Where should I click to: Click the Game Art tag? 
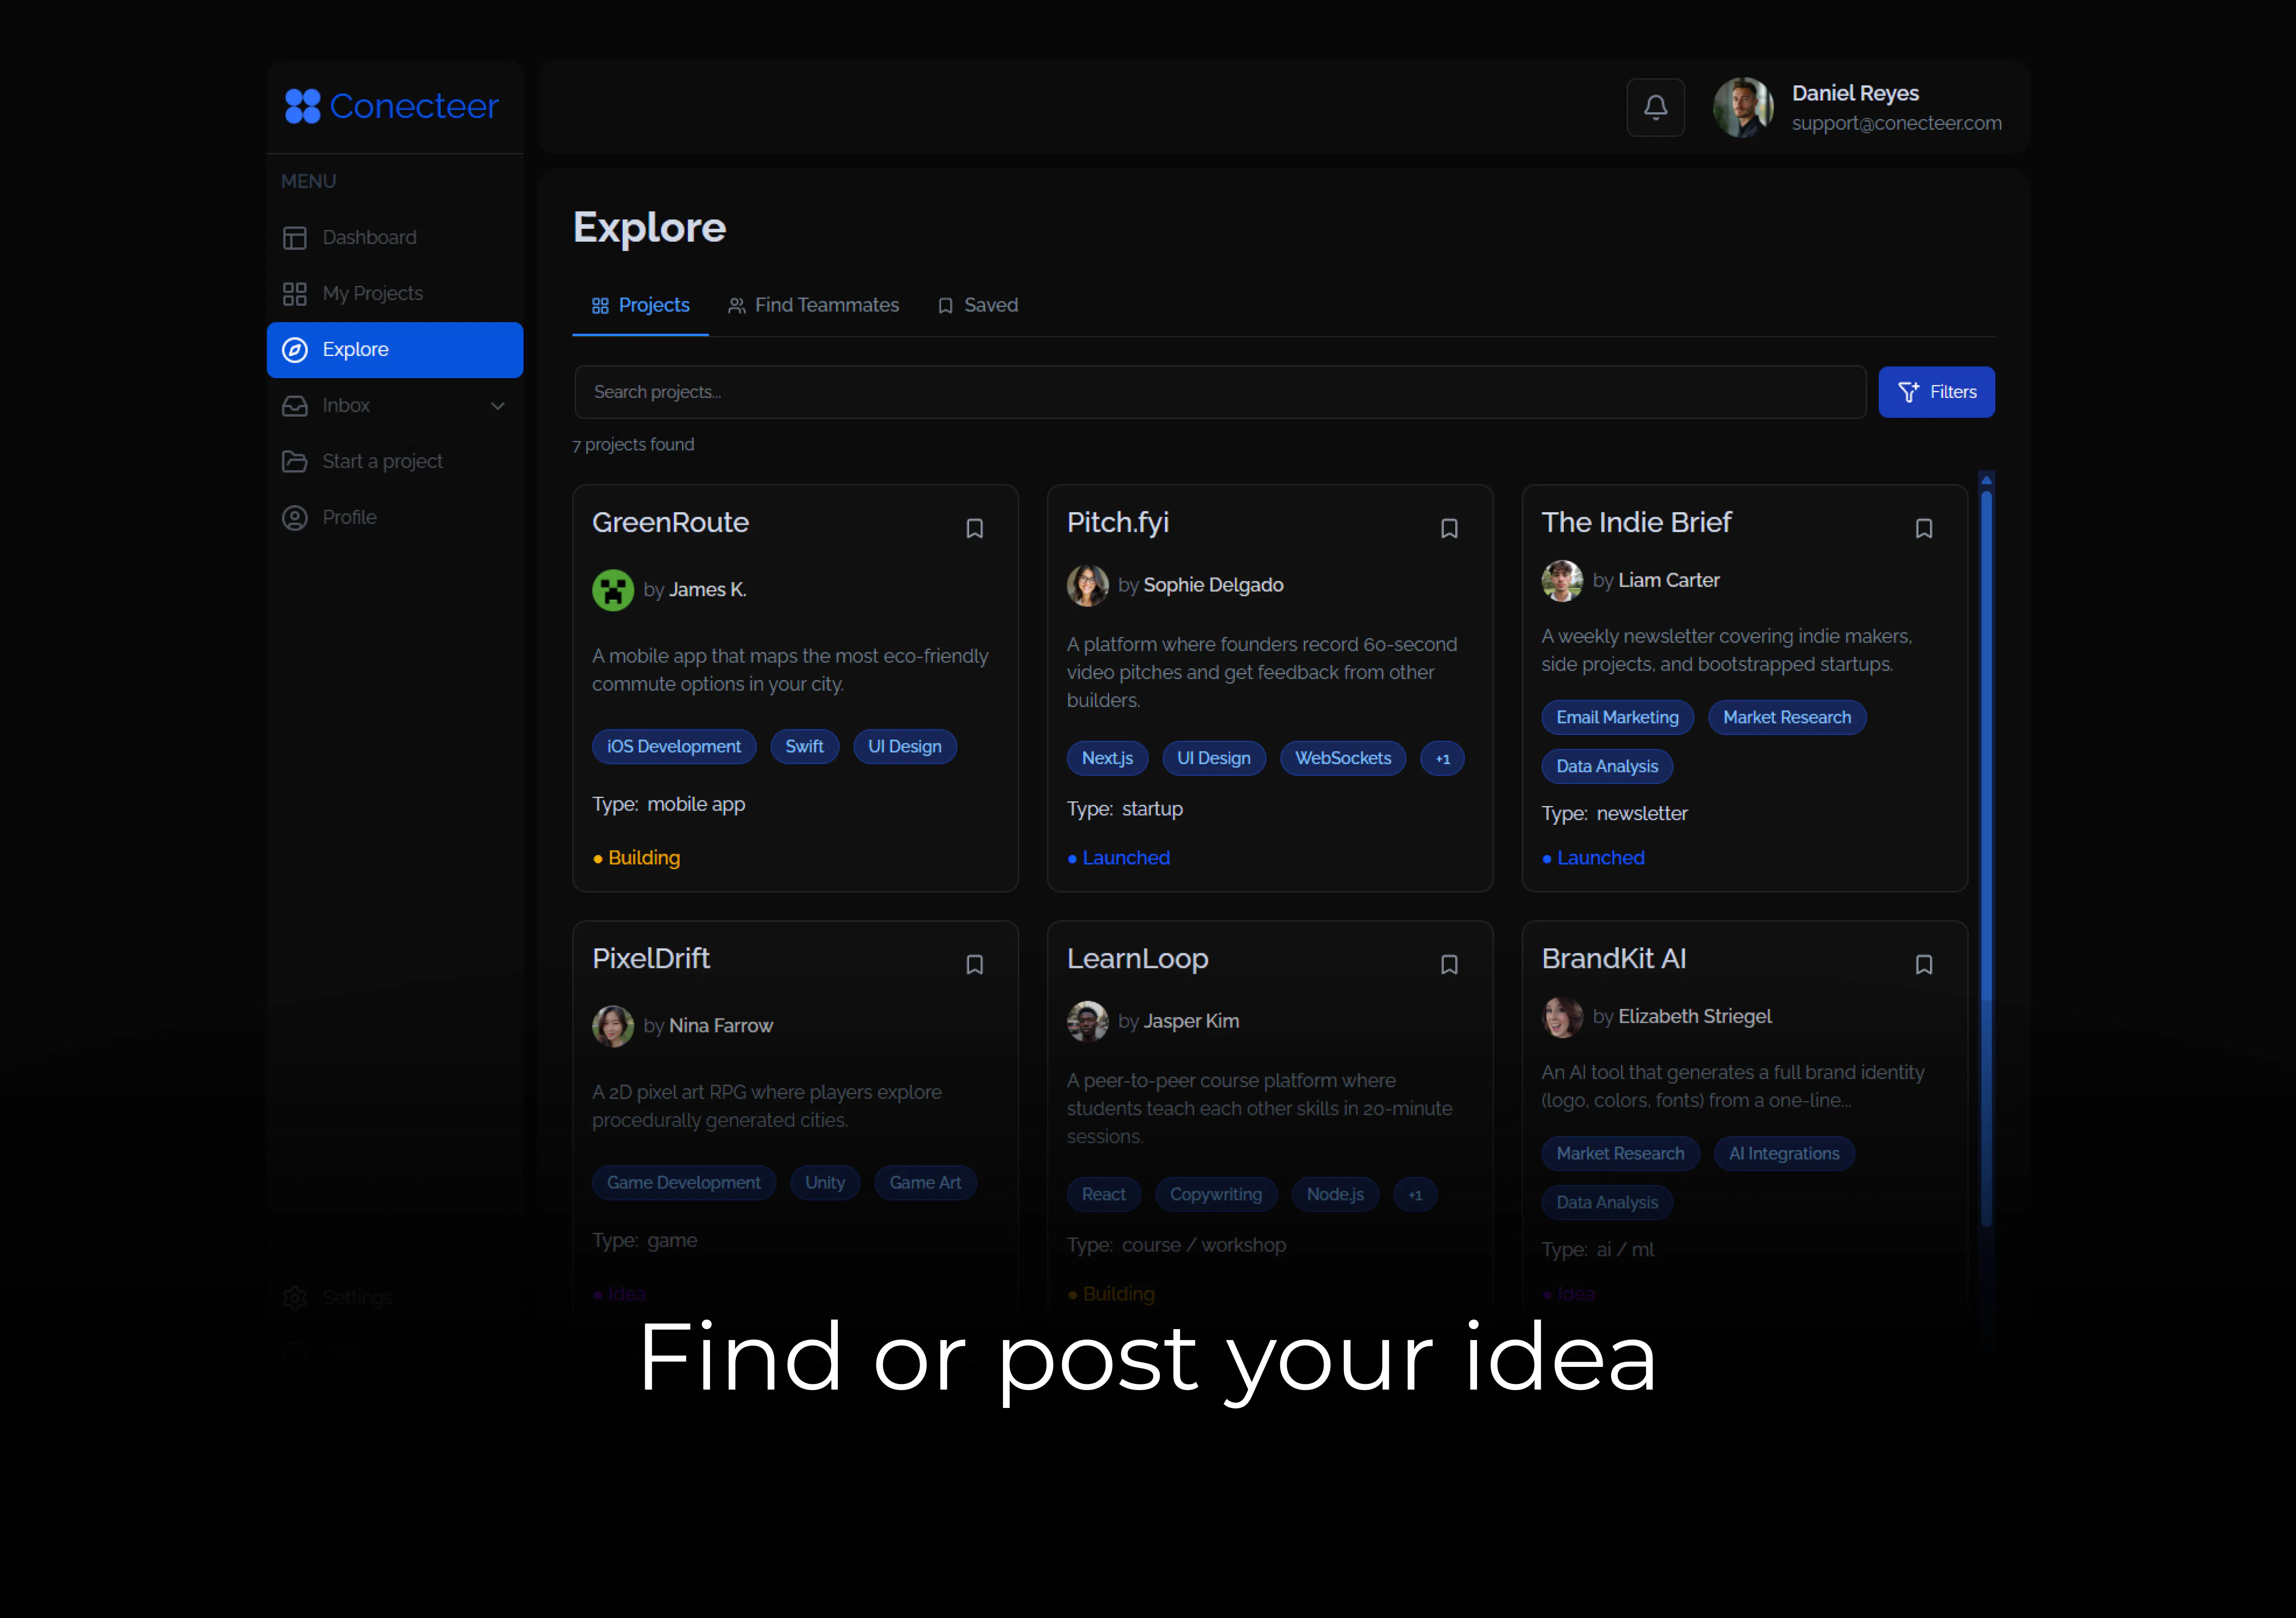coord(925,1182)
